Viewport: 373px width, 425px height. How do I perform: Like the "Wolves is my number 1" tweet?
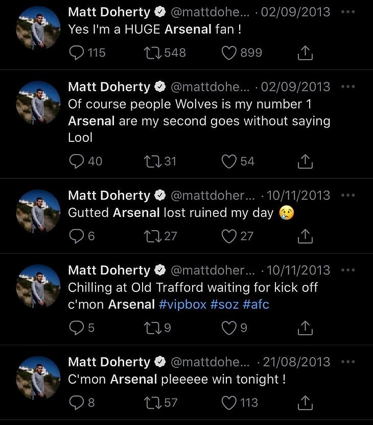229,161
